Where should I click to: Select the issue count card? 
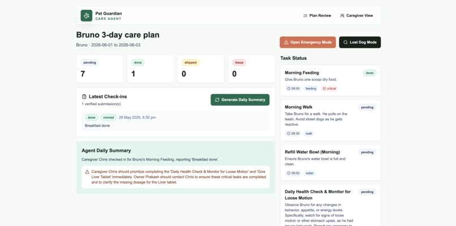tap(251, 69)
